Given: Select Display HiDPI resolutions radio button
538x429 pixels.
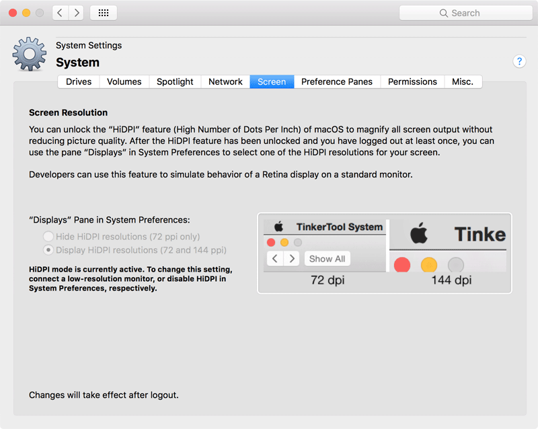Looking at the screenshot, I should (48, 250).
